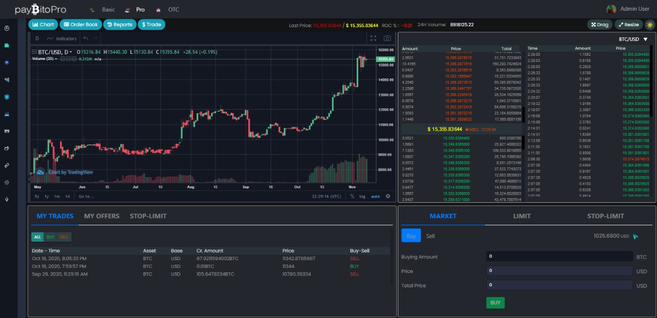This screenshot has width=657, height=318.
Task: Open the settings gear in the left sidebar
Action: pos(7,182)
